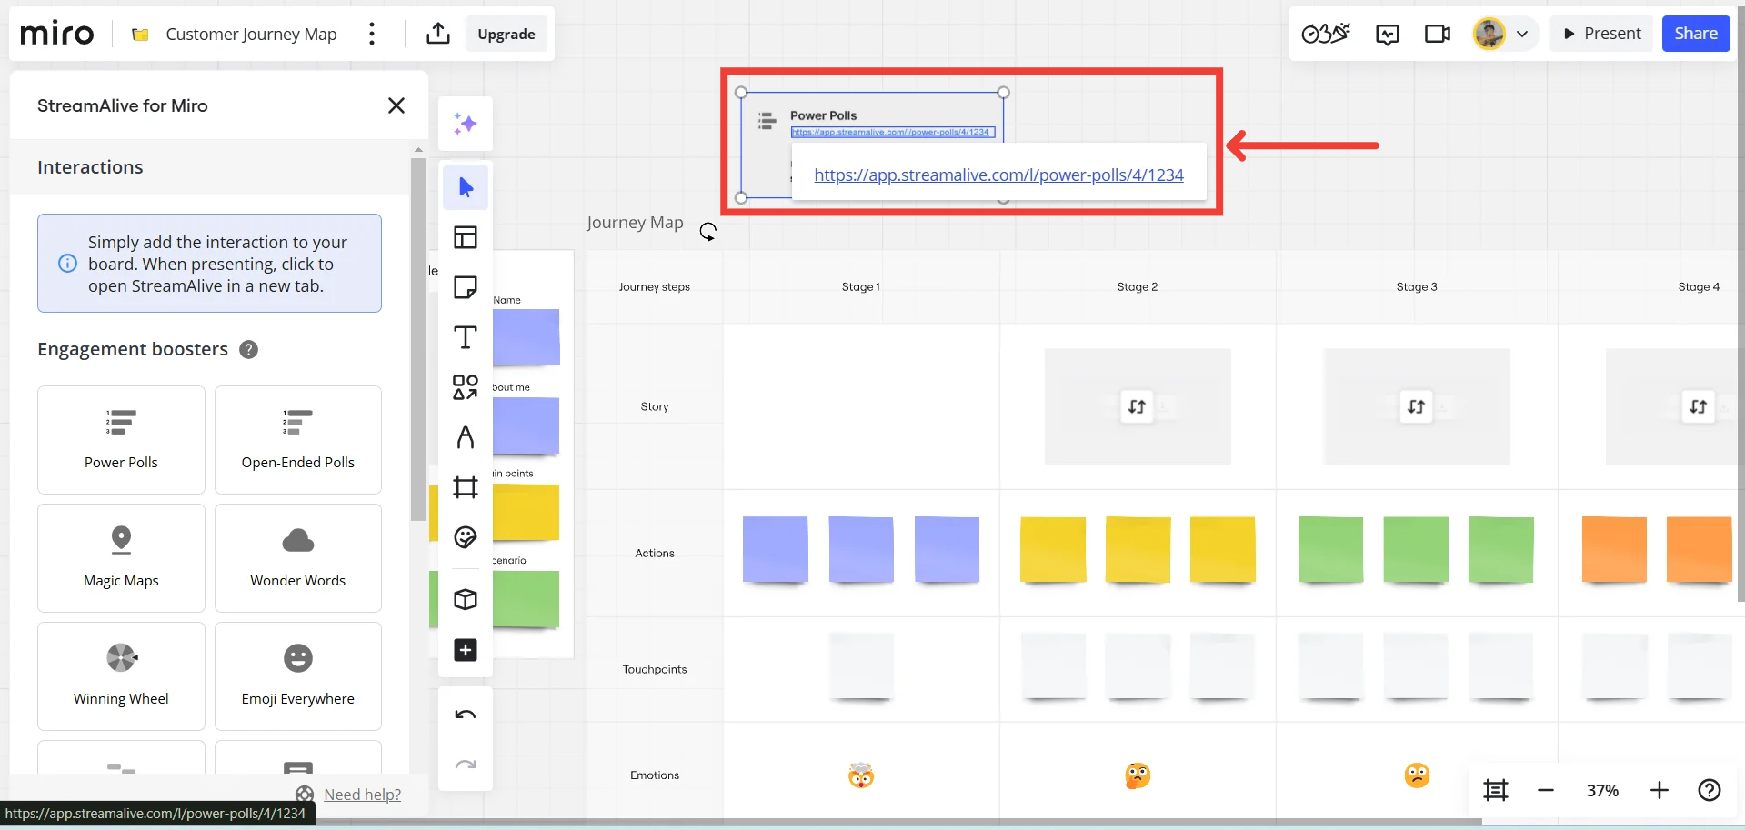Export the board using upload icon
1745x830 pixels.
438,34
